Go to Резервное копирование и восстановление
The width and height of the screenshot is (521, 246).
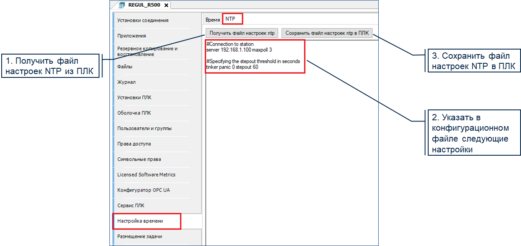coord(147,51)
